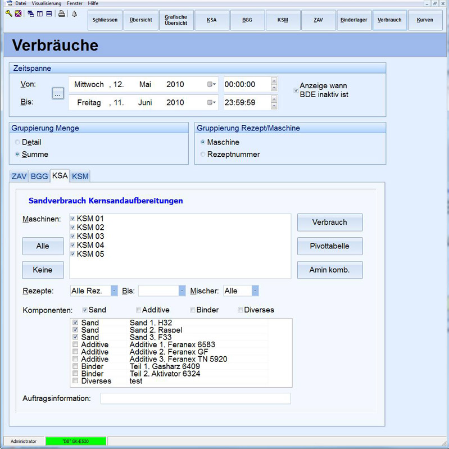Click the tile windows horizontally icon
The height and width of the screenshot is (449, 449).
(x=49, y=13)
